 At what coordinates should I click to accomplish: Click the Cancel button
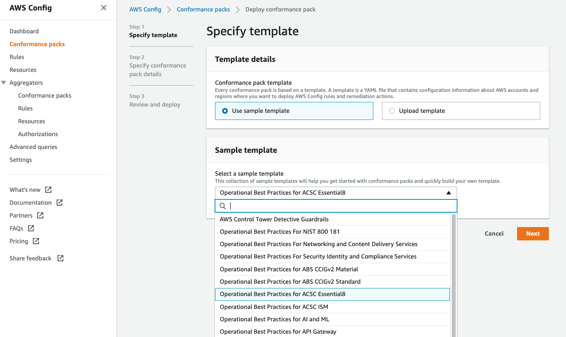[494, 234]
